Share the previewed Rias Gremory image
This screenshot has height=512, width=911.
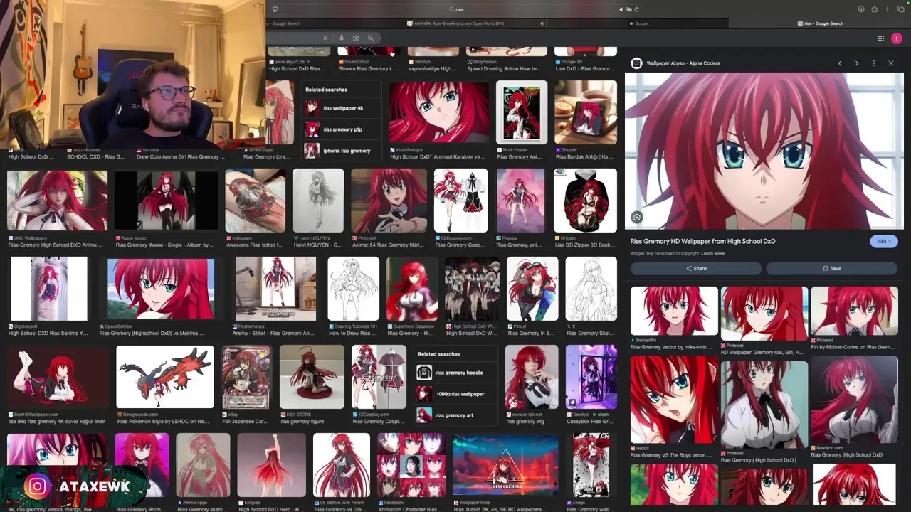click(696, 268)
